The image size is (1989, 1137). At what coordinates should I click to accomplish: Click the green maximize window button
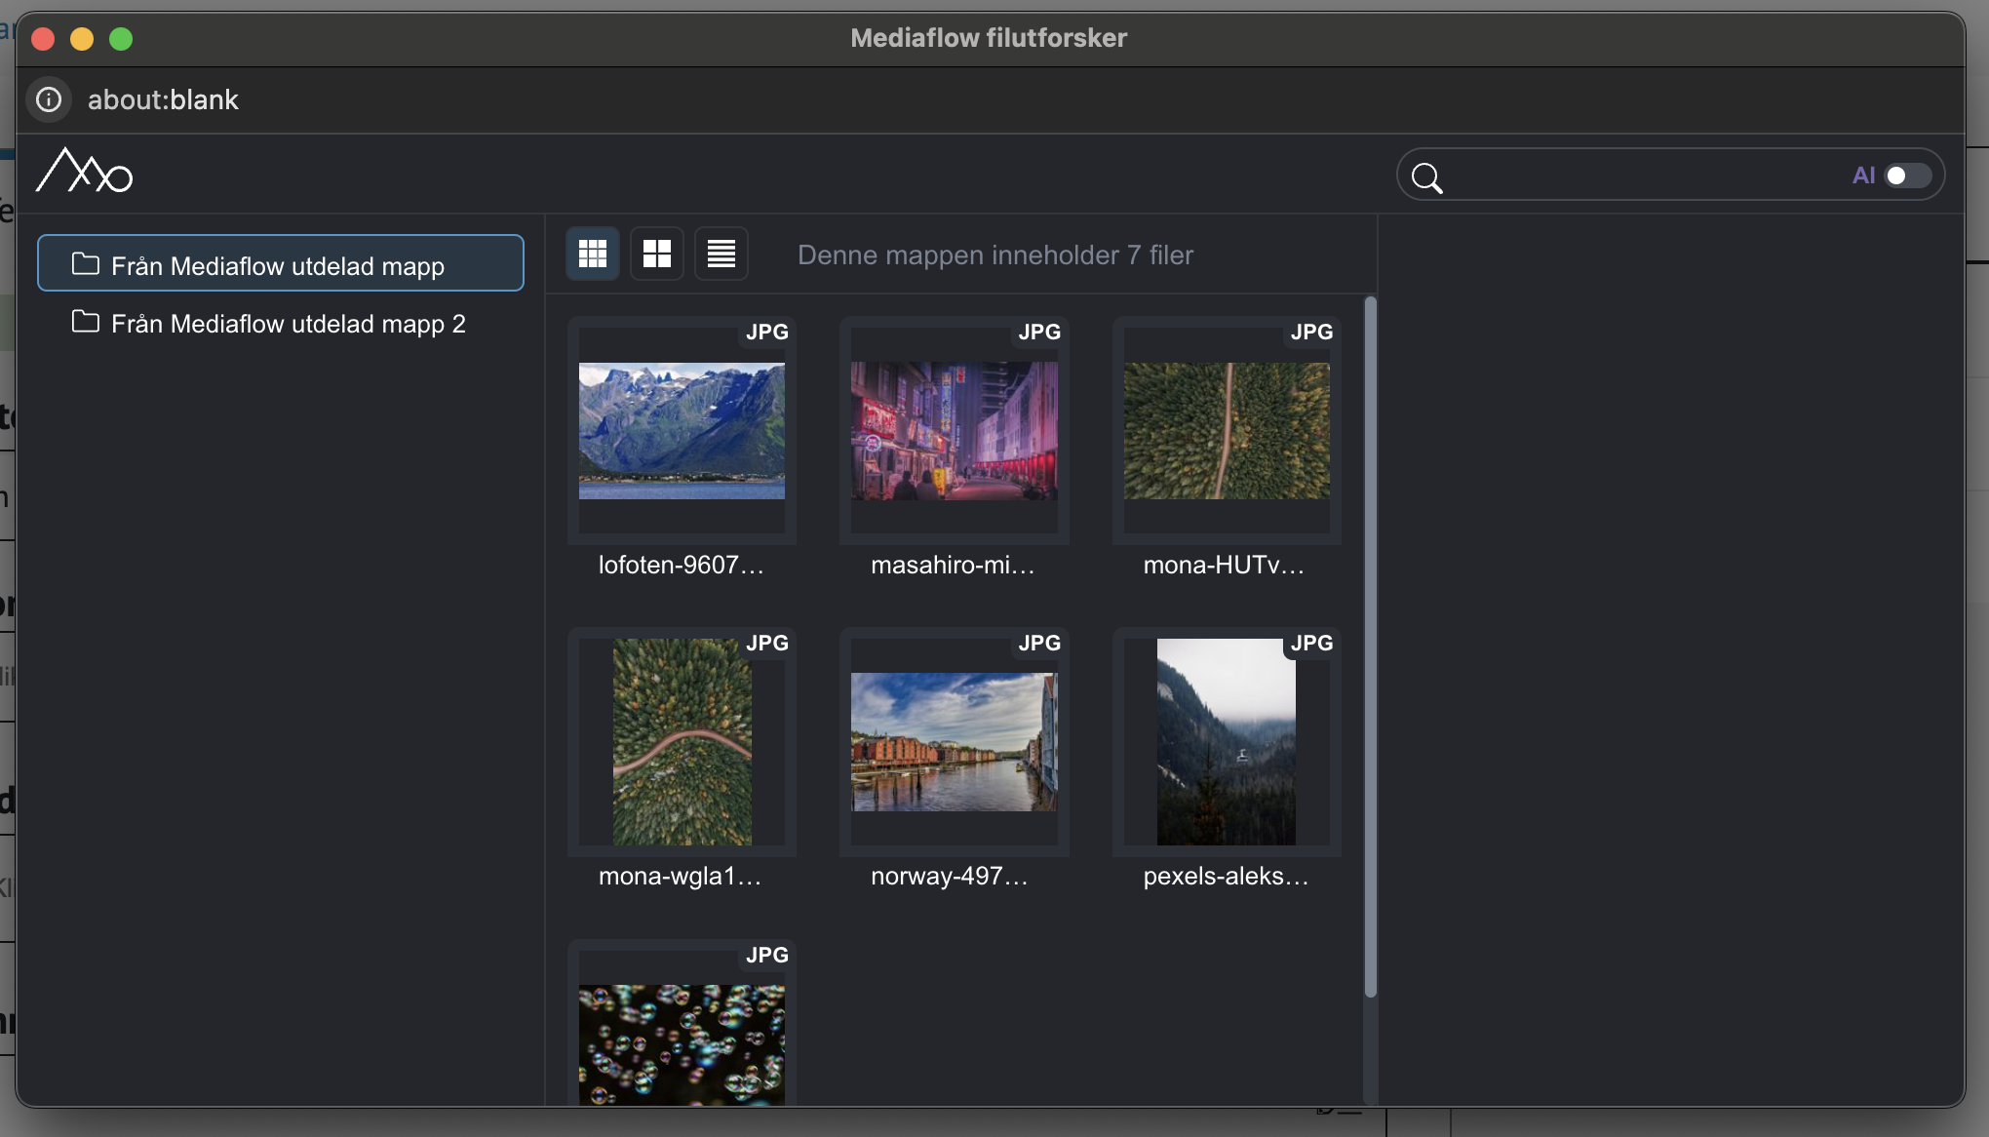[x=121, y=38]
